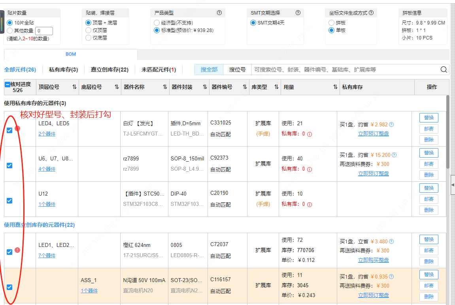Screen dimensions: 455x305
Task: Click info icon beside ¥2.982 savings
Action: tap(391, 124)
